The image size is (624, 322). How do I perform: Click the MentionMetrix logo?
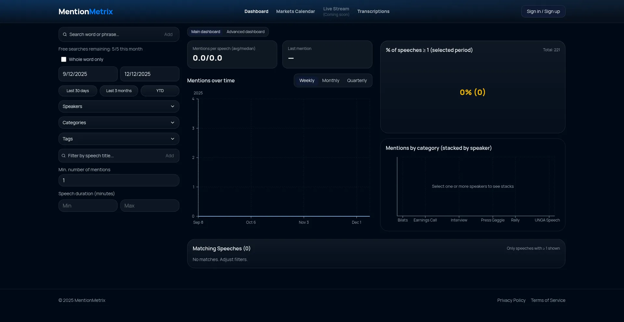click(x=85, y=12)
